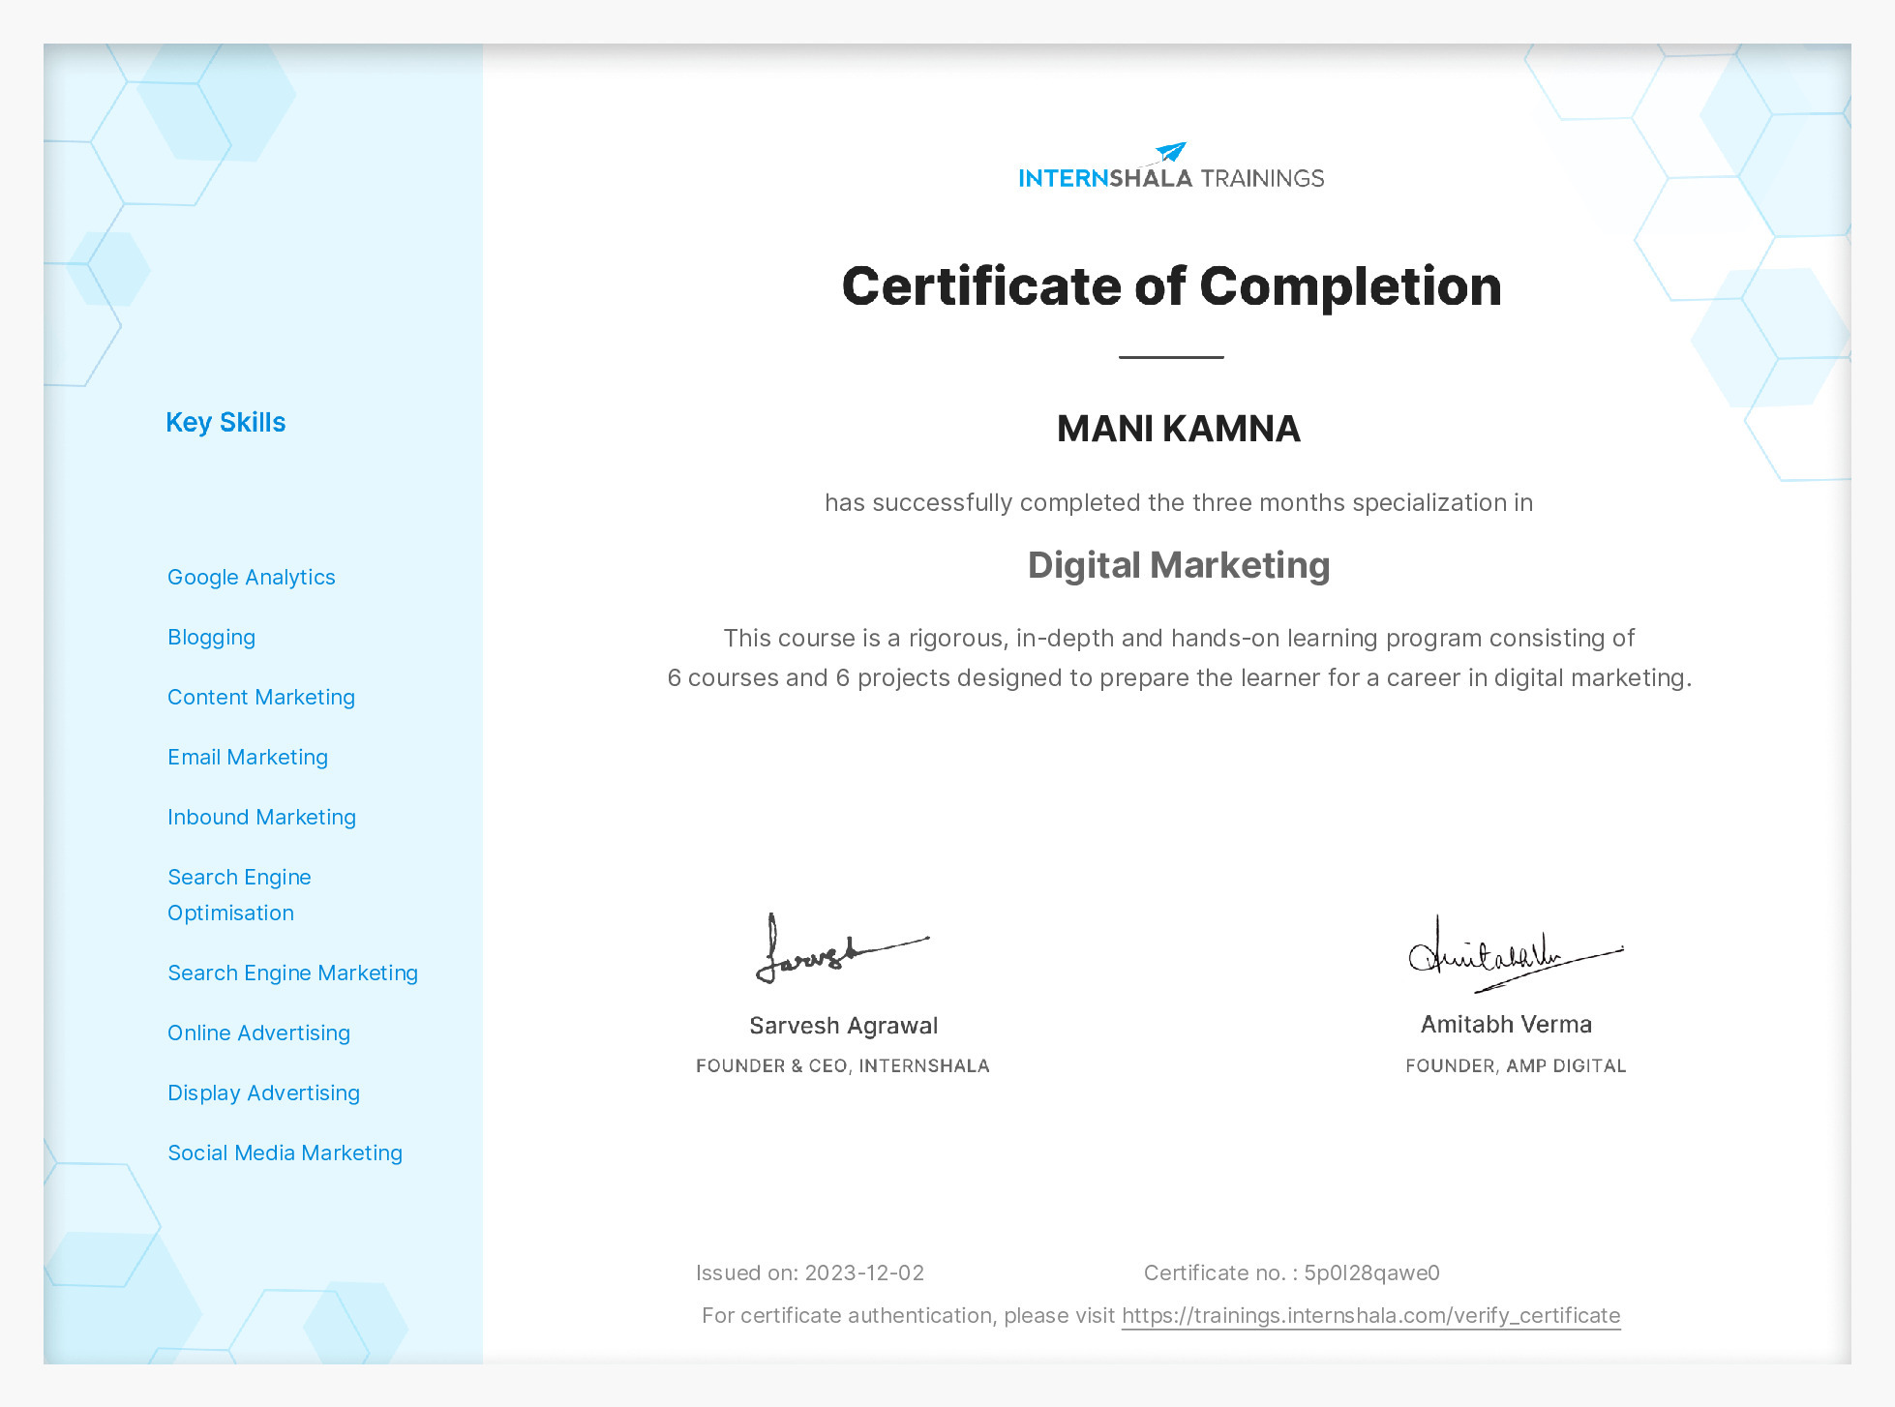Click the 'Social Media Marketing' skill
The height and width of the screenshot is (1407, 1895).
[286, 1153]
